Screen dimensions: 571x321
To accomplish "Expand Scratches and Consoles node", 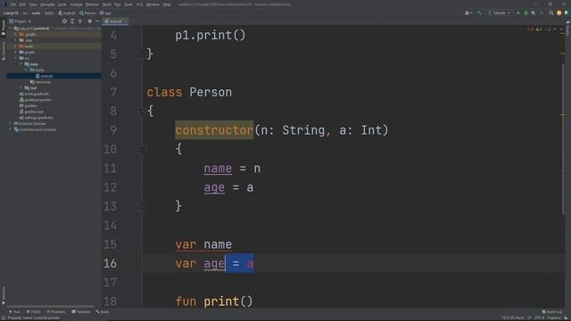I will [x=11, y=129].
